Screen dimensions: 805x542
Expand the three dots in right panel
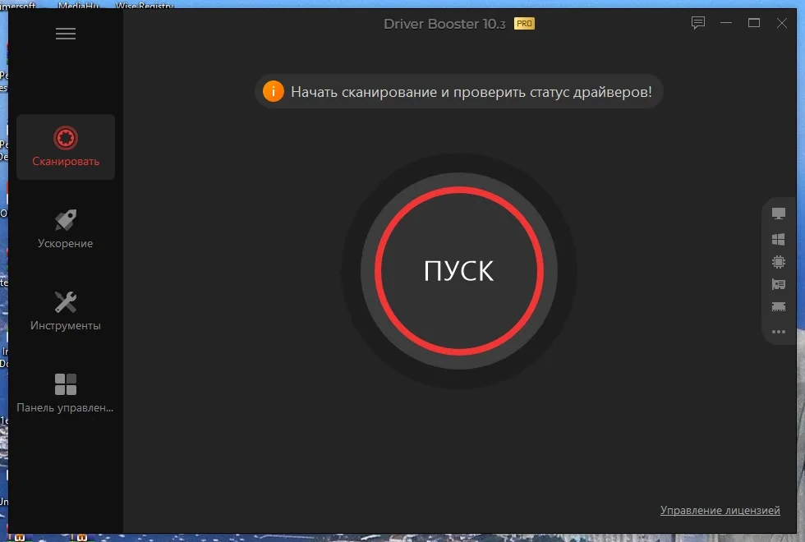pos(779,332)
